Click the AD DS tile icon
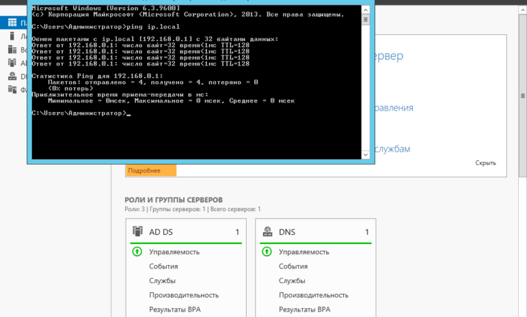The width and height of the screenshot is (527, 317). (138, 231)
